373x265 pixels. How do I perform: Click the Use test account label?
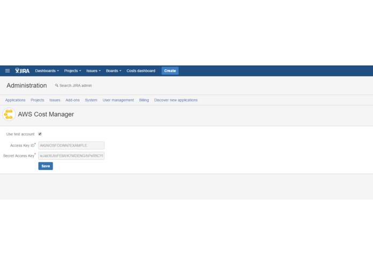coord(20,134)
